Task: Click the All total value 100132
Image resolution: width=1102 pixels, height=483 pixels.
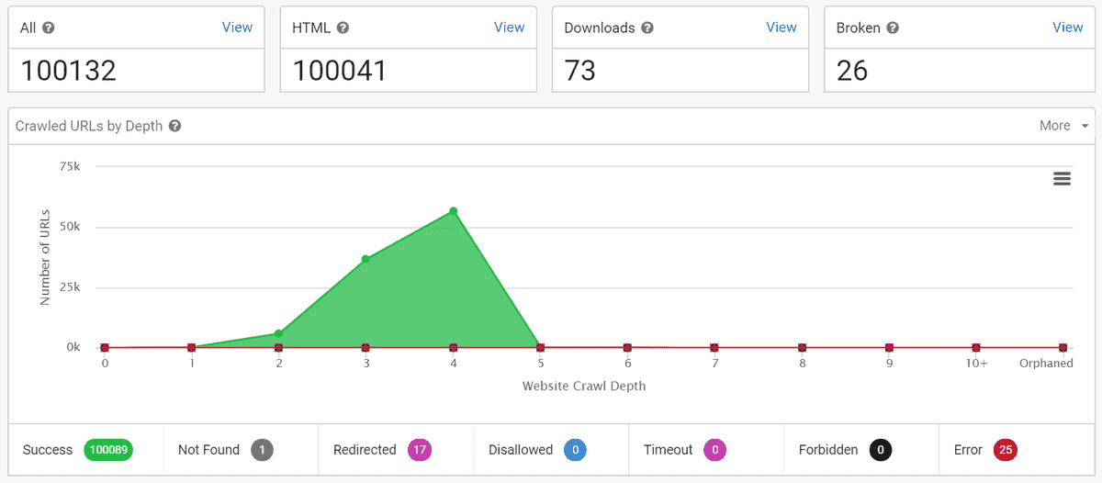Action: (69, 71)
